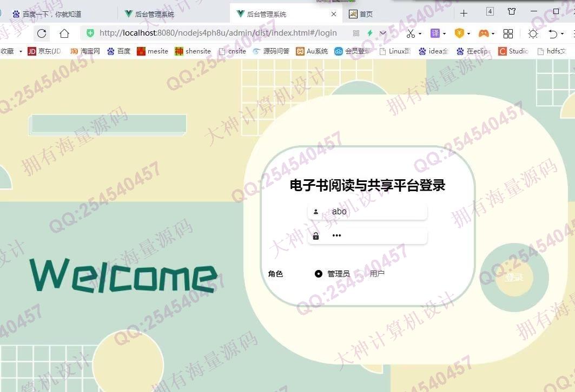This screenshot has width=575, height=392.
Task: Open the 源码问答 bookmark
Action: (x=271, y=51)
